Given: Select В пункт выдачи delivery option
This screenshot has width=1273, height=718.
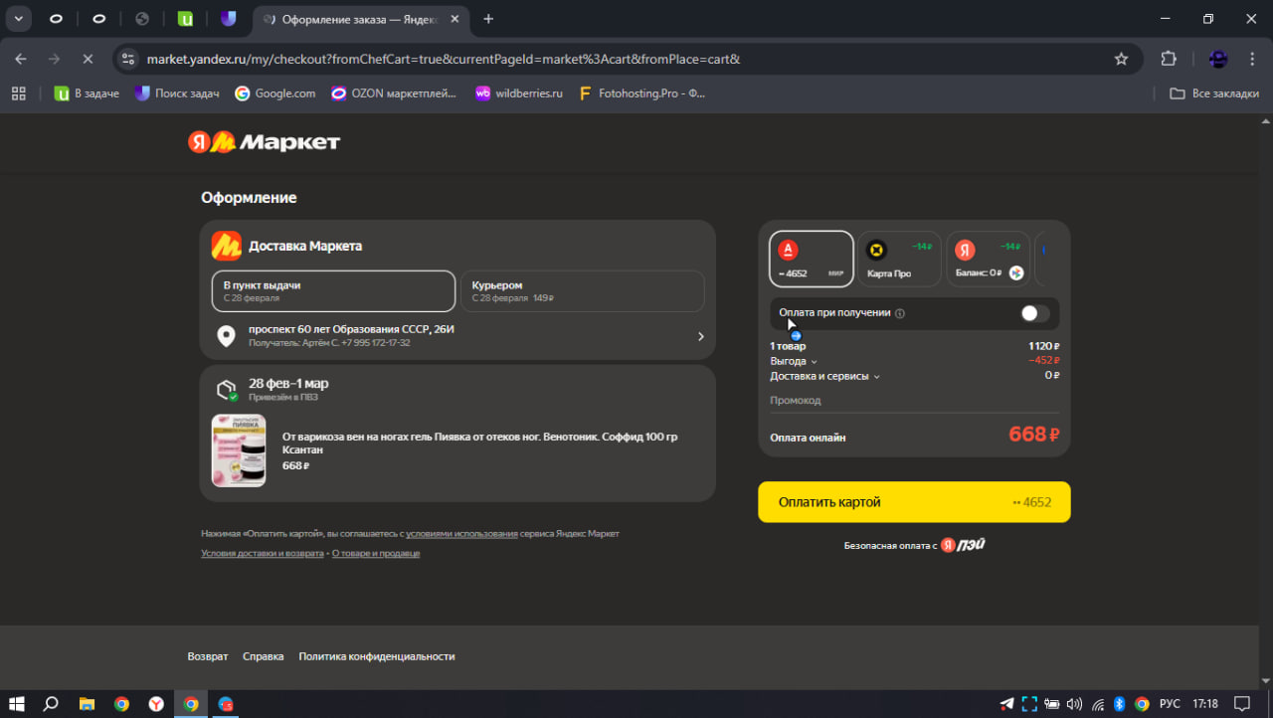Looking at the screenshot, I should 332,290.
